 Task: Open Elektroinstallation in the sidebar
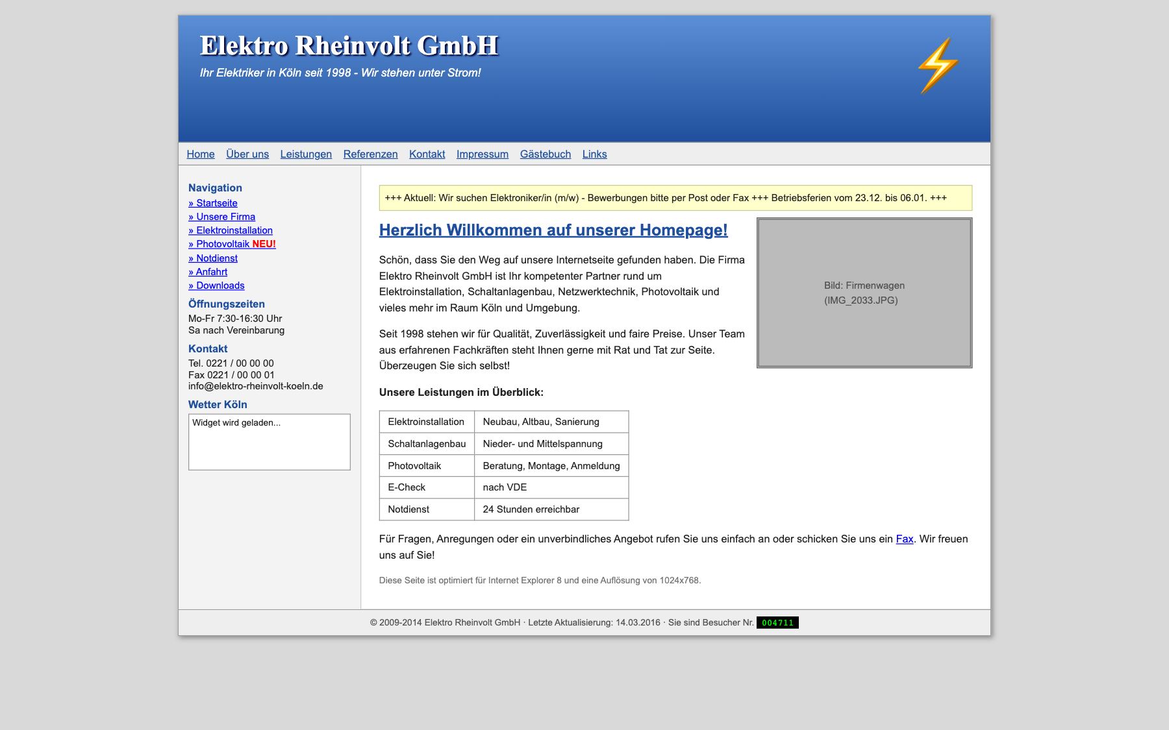231,230
